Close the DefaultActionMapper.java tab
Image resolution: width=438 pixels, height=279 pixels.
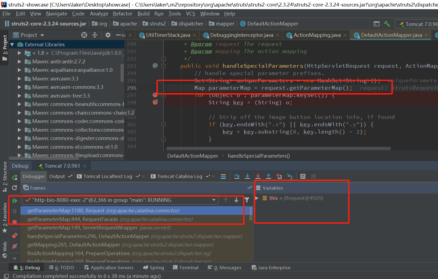(x=426, y=35)
